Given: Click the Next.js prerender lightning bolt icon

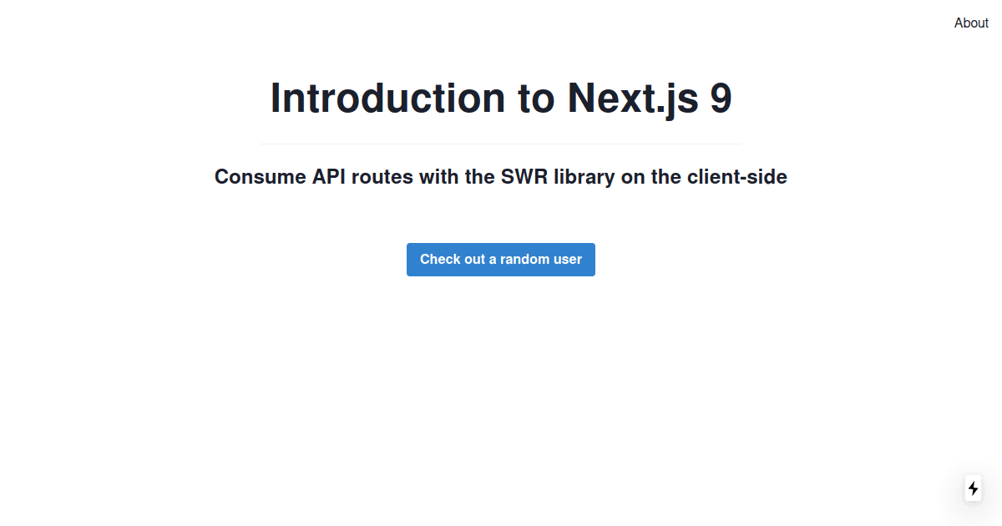Looking at the screenshot, I should [x=973, y=488].
